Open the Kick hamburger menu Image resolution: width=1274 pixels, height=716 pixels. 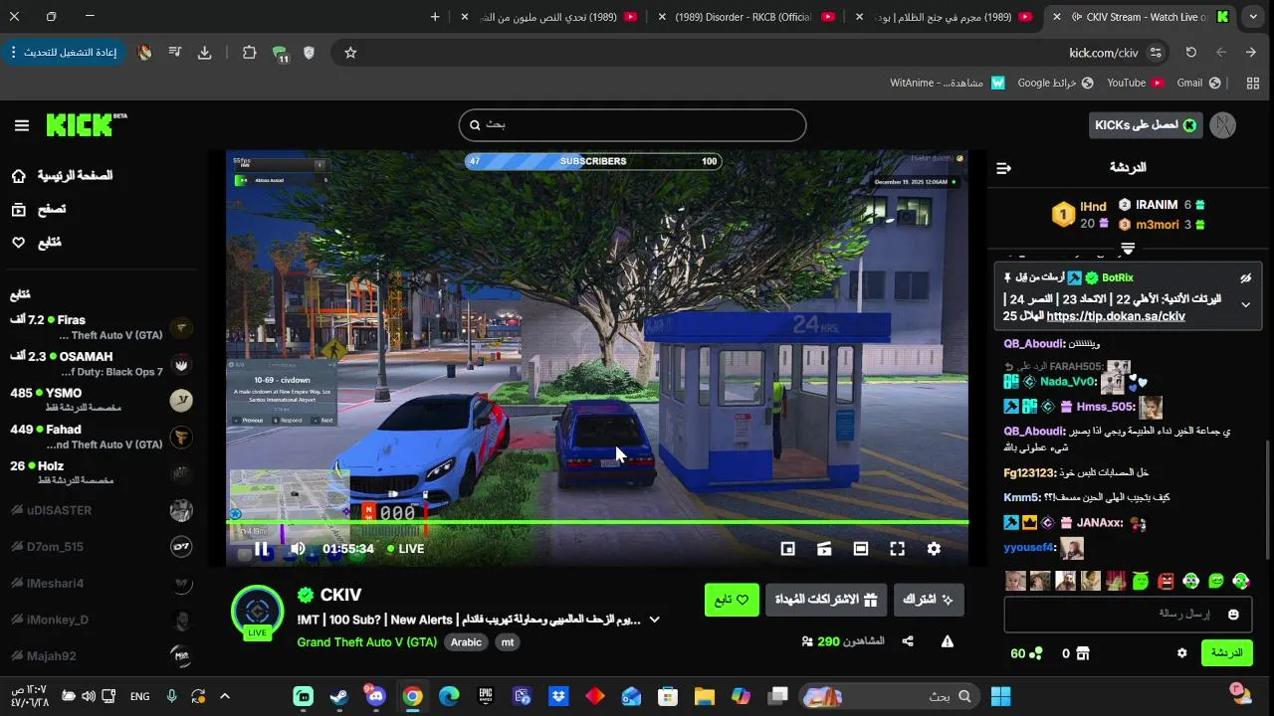[22, 125]
